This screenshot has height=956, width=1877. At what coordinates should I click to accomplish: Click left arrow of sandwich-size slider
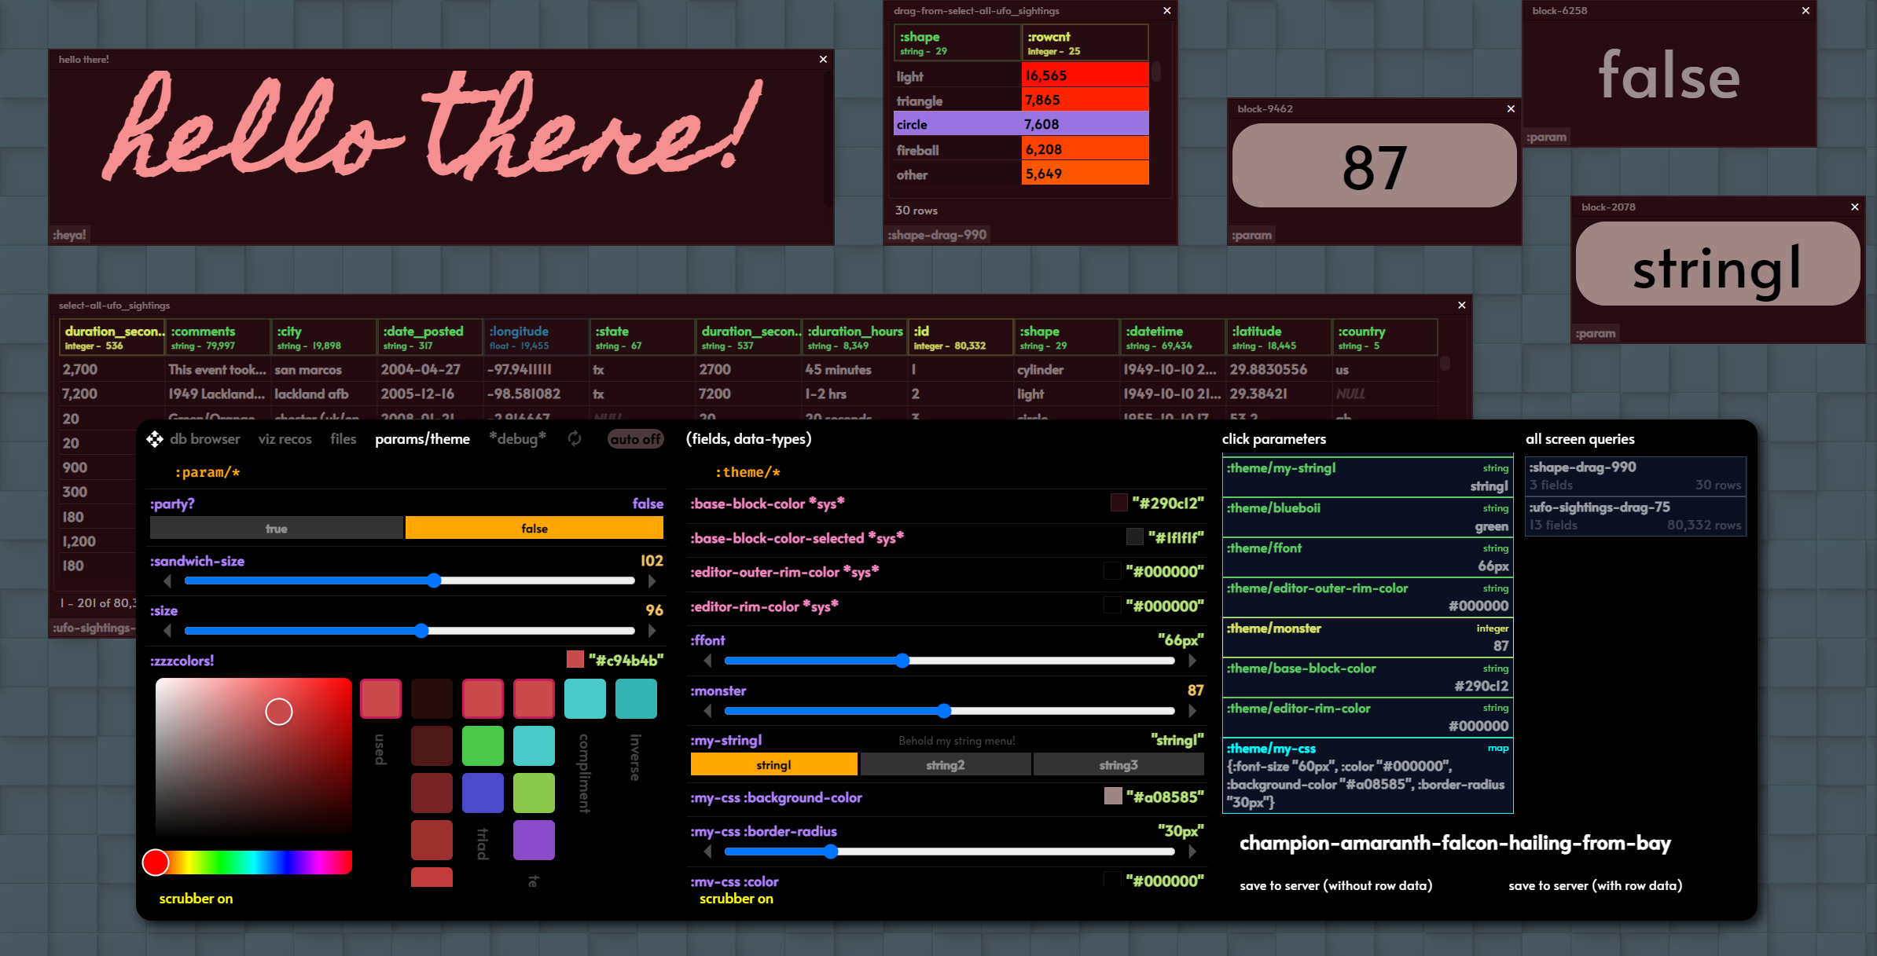tap(167, 581)
